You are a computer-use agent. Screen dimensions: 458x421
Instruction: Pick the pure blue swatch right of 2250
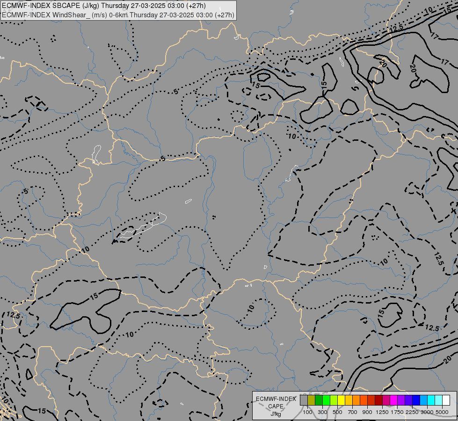point(416,400)
